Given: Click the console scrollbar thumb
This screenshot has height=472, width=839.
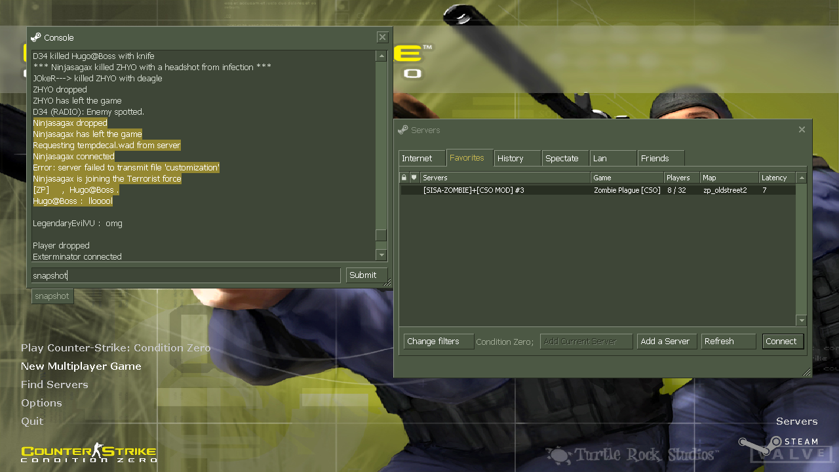Looking at the screenshot, I should (381, 235).
